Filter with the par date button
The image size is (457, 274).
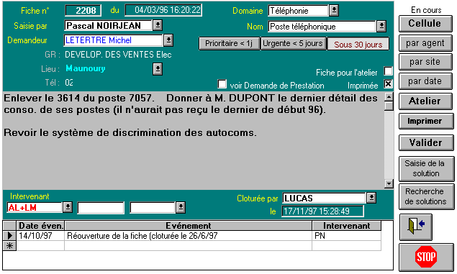pyautogui.click(x=425, y=81)
